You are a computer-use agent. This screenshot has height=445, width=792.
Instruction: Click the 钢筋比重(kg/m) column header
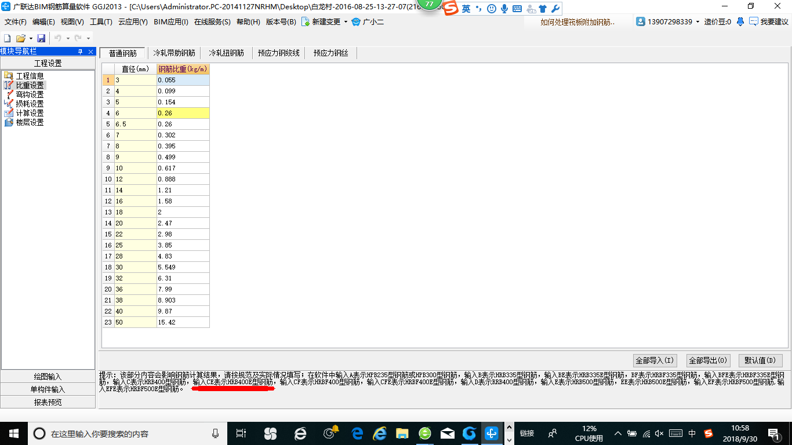(x=183, y=69)
